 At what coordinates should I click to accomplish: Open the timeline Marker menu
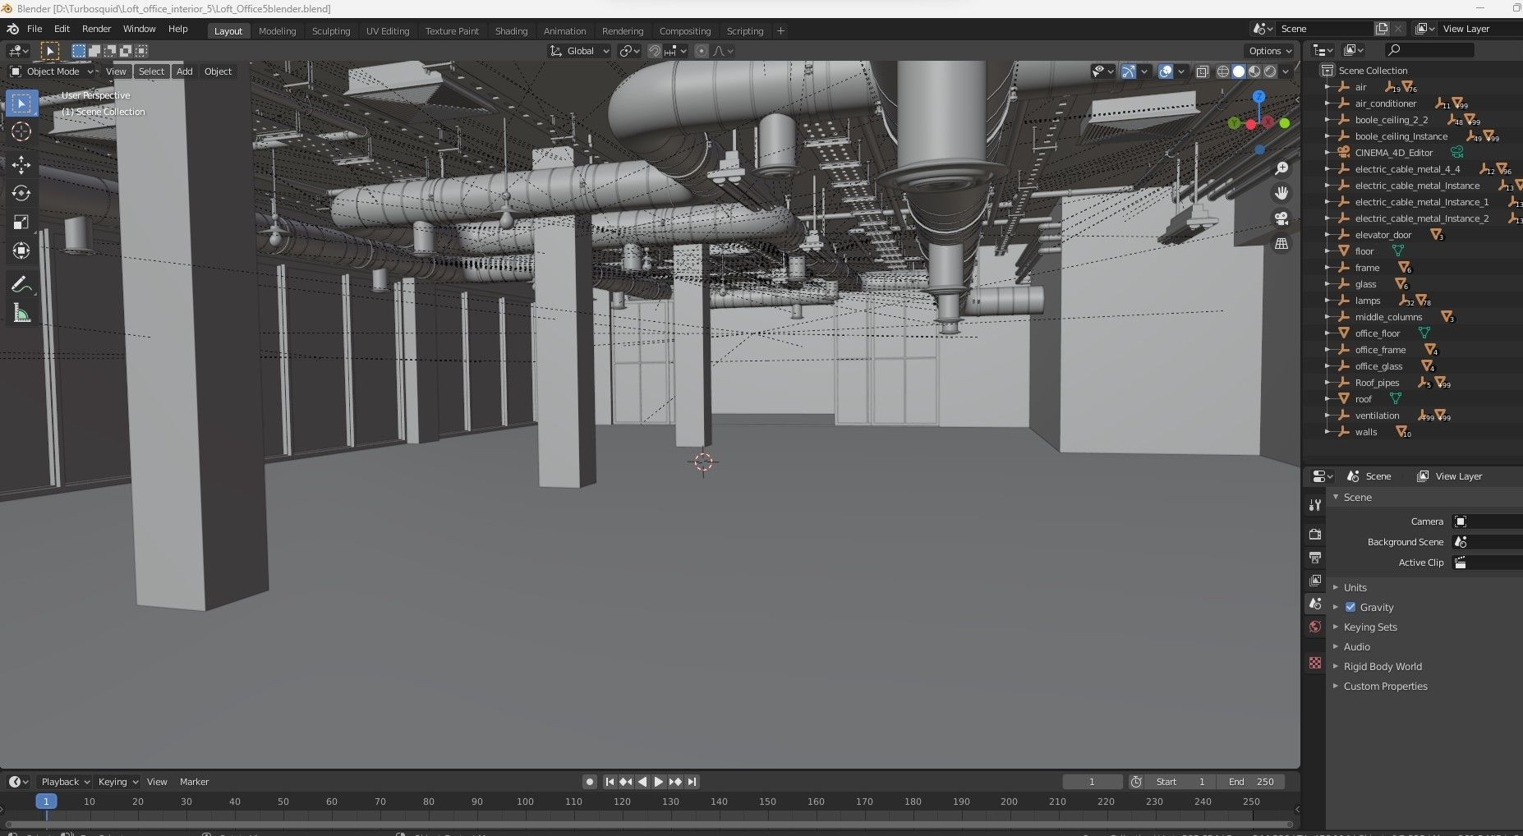click(x=195, y=782)
